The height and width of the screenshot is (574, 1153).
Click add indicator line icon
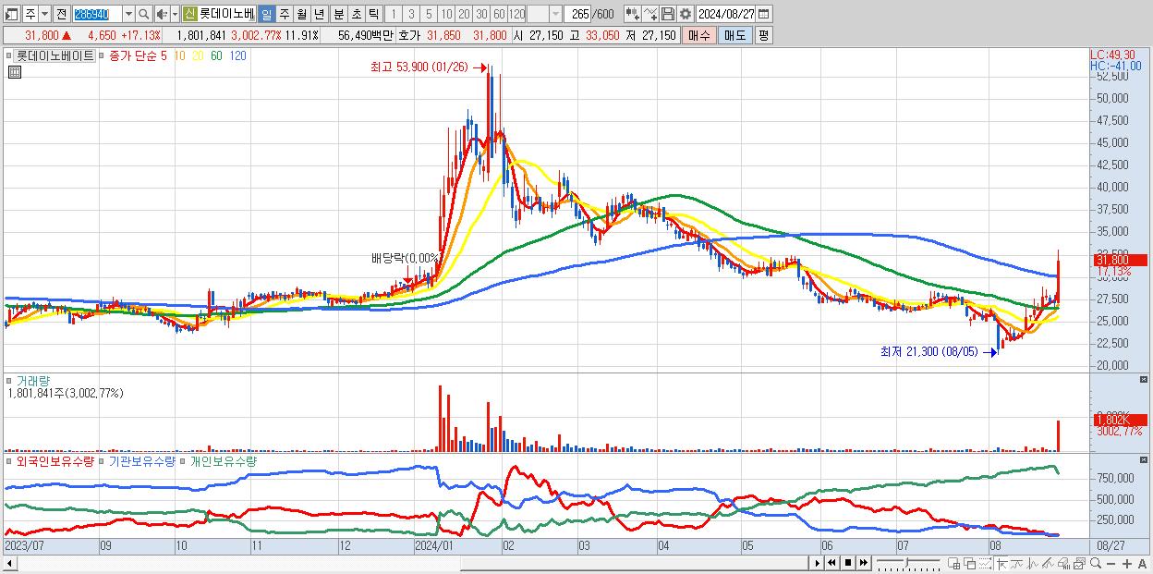coord(650,14)
